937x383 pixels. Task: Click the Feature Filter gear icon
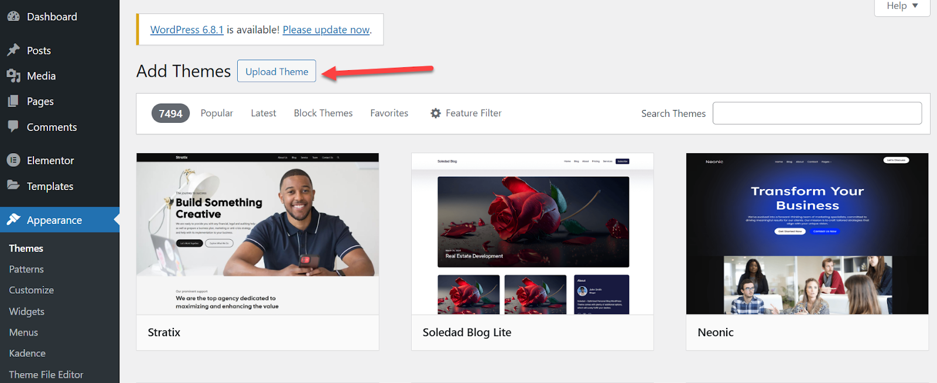pos(436,113)
